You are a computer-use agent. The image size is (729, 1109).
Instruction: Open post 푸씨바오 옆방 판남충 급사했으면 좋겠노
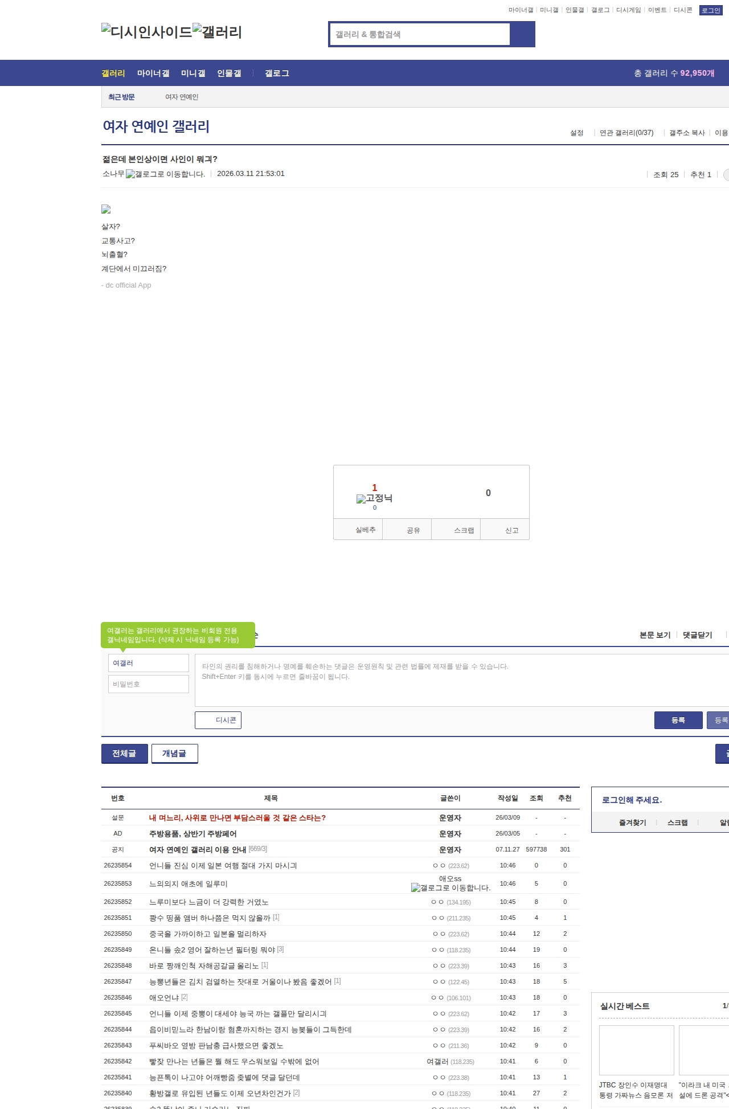216,1045
